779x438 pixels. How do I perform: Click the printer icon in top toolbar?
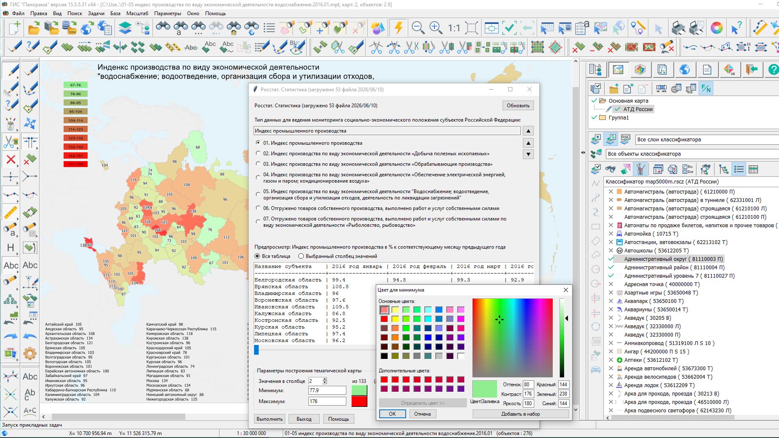coord(678,28)
